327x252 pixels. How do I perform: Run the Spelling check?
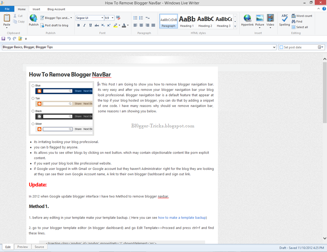[x=284, y=20]
